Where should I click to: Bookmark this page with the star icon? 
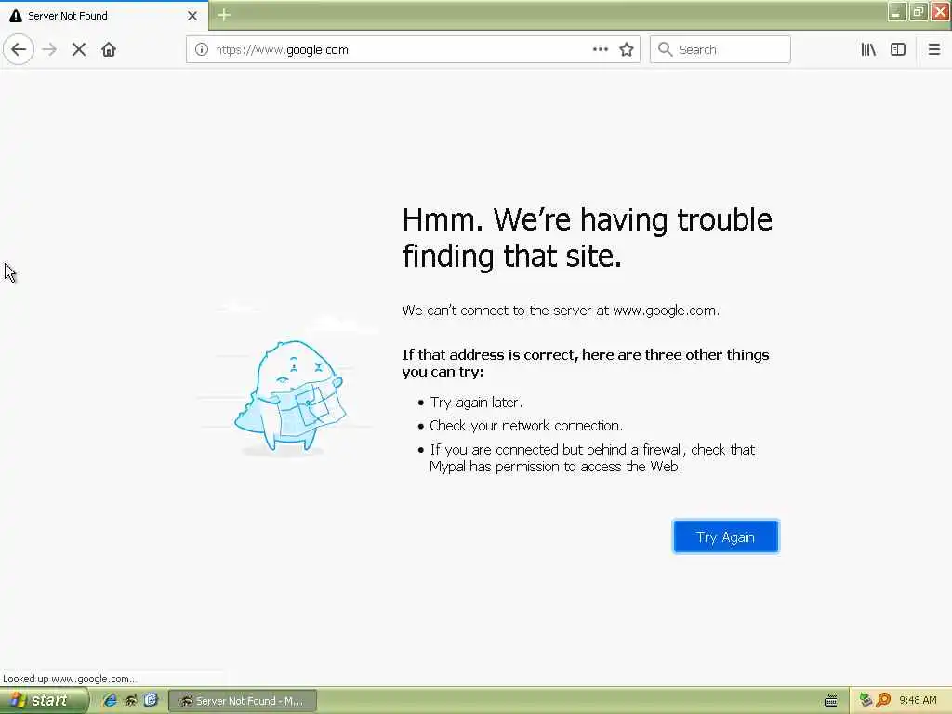pos(627,50)
